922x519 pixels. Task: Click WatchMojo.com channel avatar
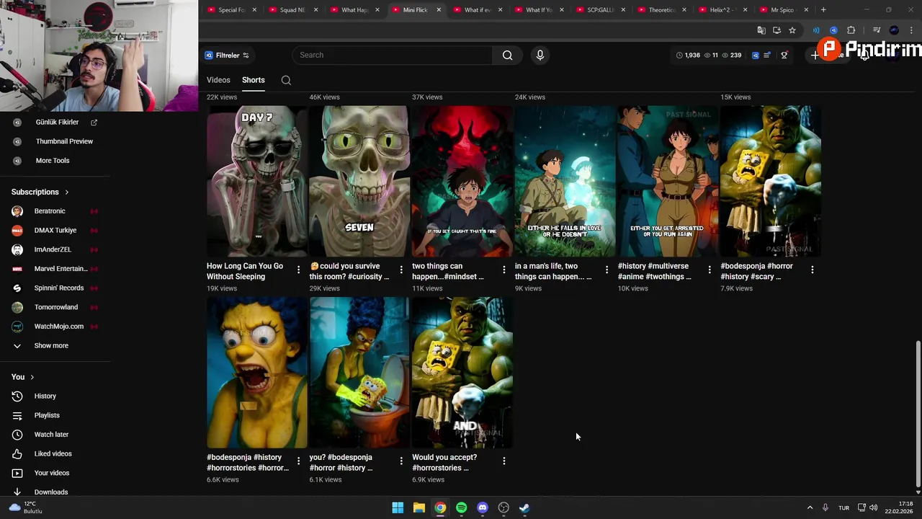[17, 327]
